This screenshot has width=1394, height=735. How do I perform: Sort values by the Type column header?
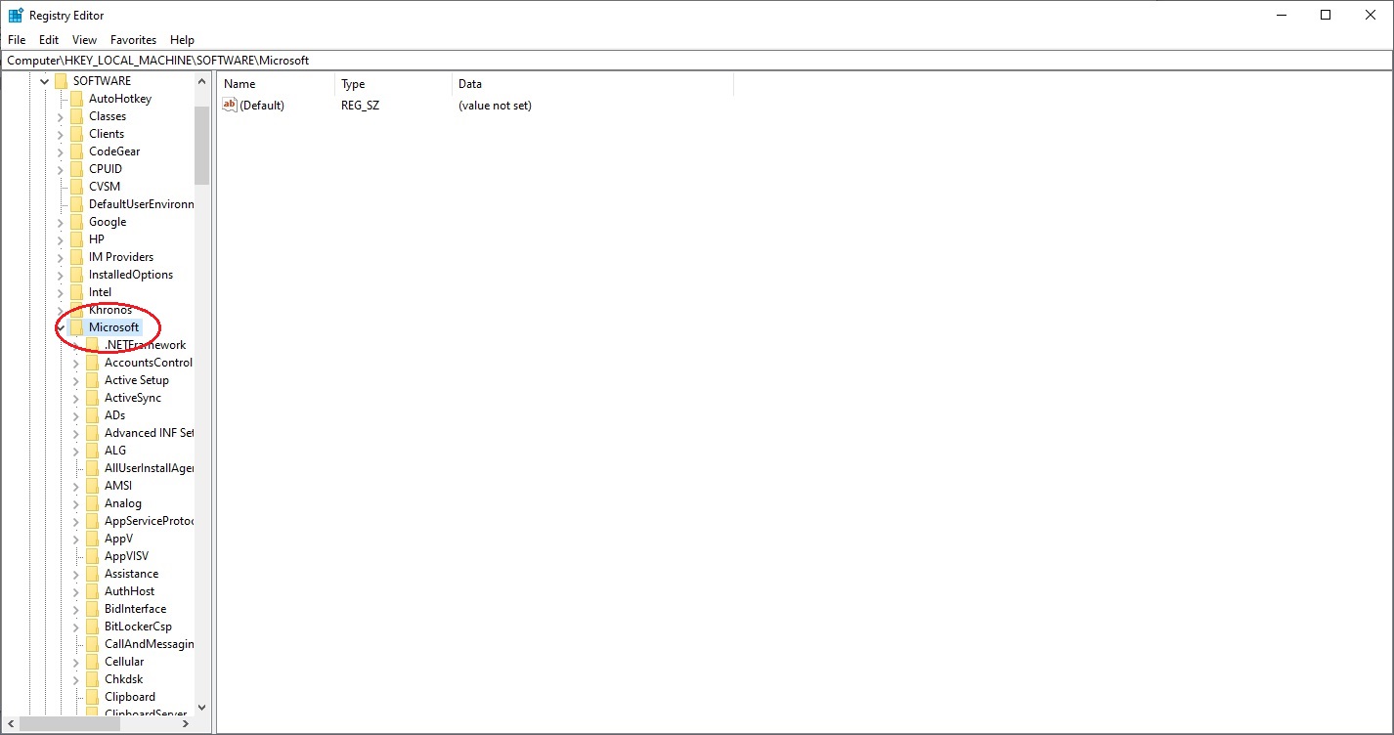393,84
